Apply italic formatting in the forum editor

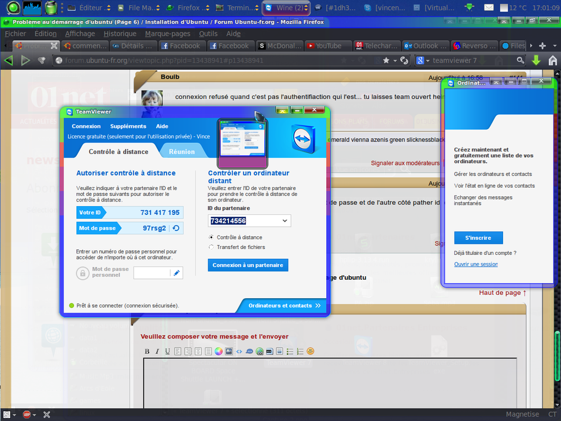coord(157,352)
